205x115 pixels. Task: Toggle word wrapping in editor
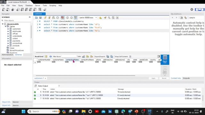(x=117, y=18)
